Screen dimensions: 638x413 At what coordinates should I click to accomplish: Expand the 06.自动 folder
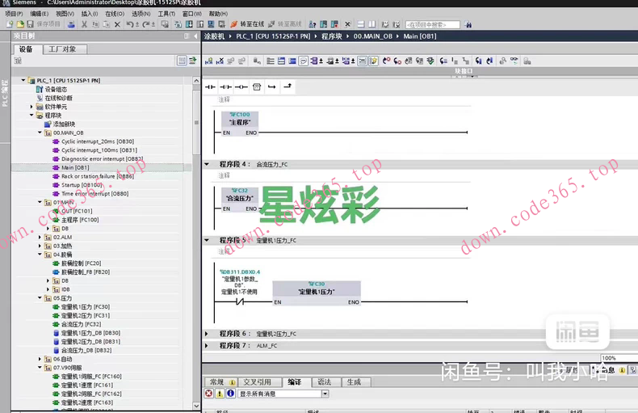(40, 359)
